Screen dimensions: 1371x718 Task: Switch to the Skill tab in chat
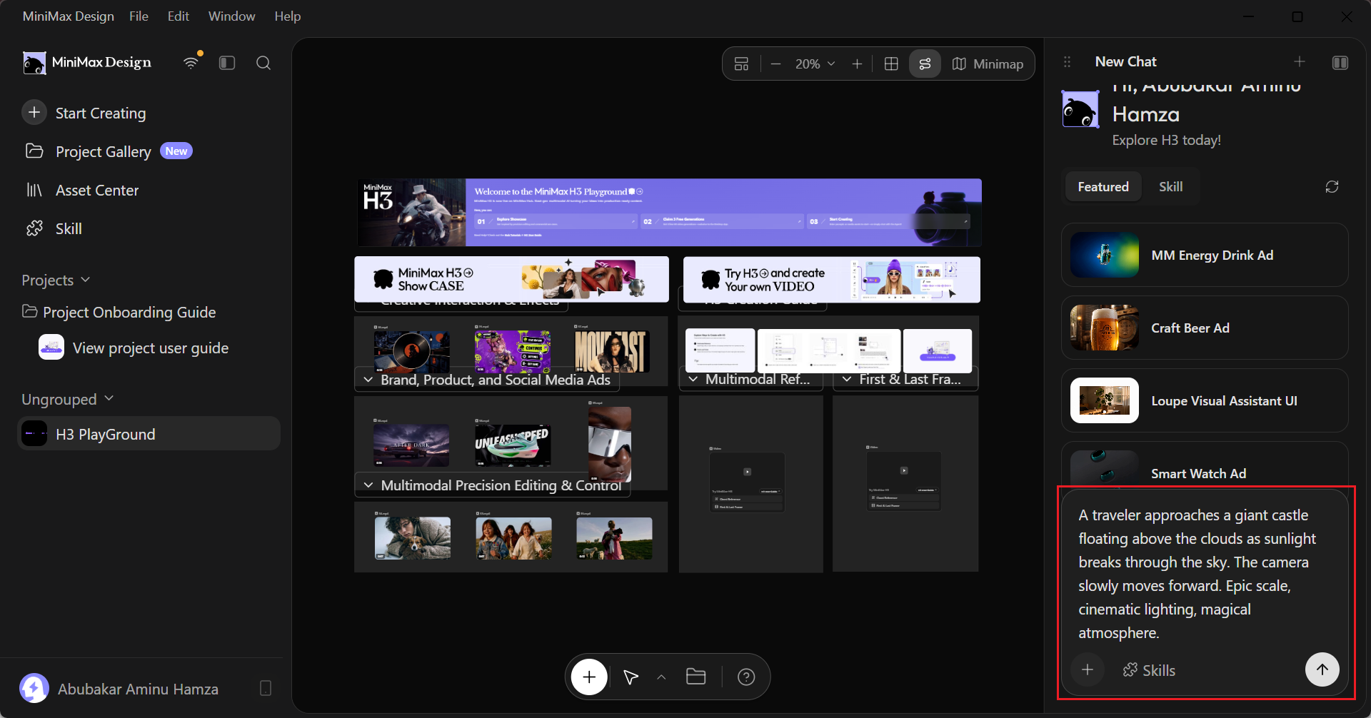[1170, 187]
